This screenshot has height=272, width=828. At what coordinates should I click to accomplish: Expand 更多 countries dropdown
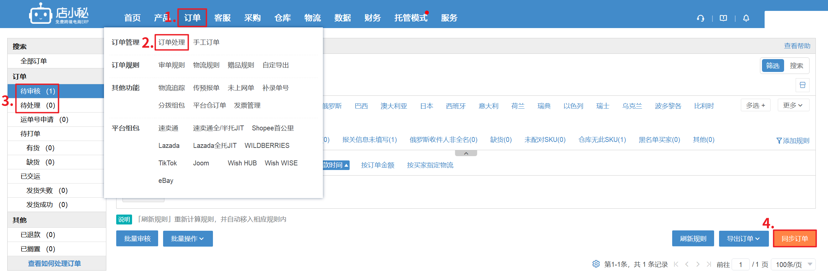tap(793, 105)
